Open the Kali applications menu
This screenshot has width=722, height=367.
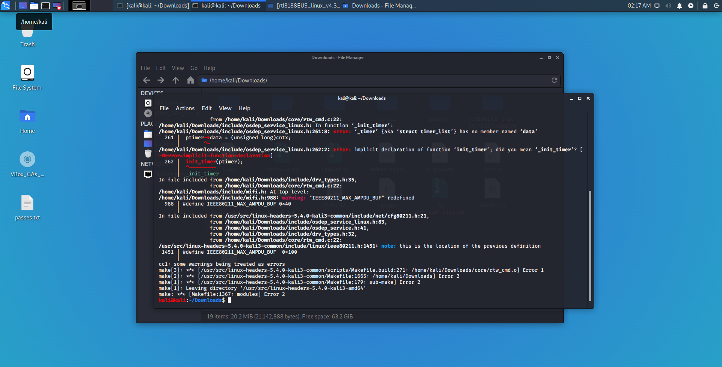pos(5,6)
